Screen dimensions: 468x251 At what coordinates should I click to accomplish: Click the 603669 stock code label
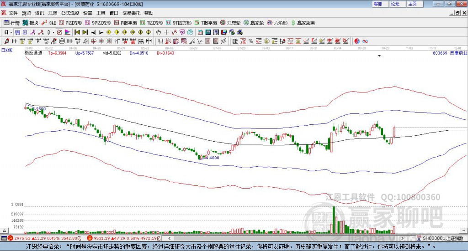440,53
